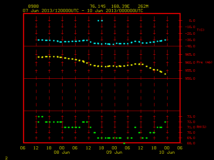Click the 76.14S latitude text
214x160 pixels.
coord(98,6)
